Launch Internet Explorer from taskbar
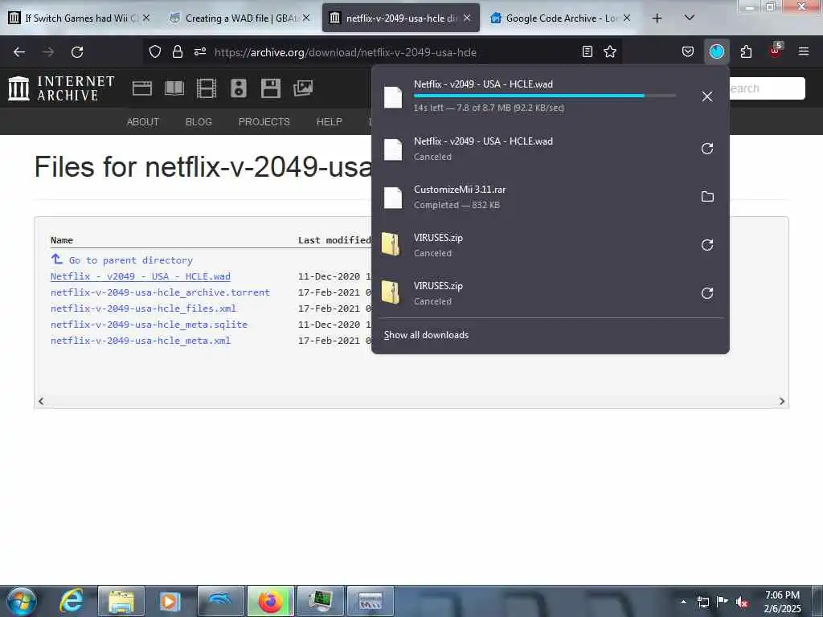823x617 pixels. point(72,601)
